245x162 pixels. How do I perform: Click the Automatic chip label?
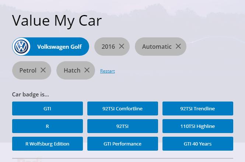click(x=157, y=47)
